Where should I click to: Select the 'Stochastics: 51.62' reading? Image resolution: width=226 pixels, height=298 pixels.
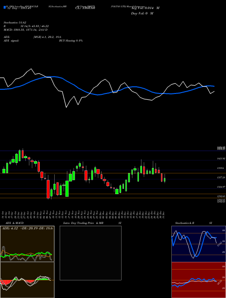point(15,23)
